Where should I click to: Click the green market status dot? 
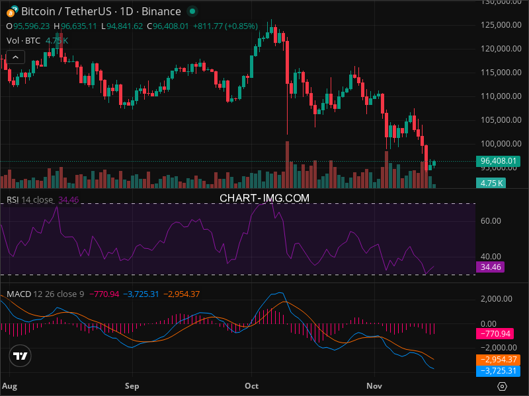pyautogui.click(x=192, y=11)
